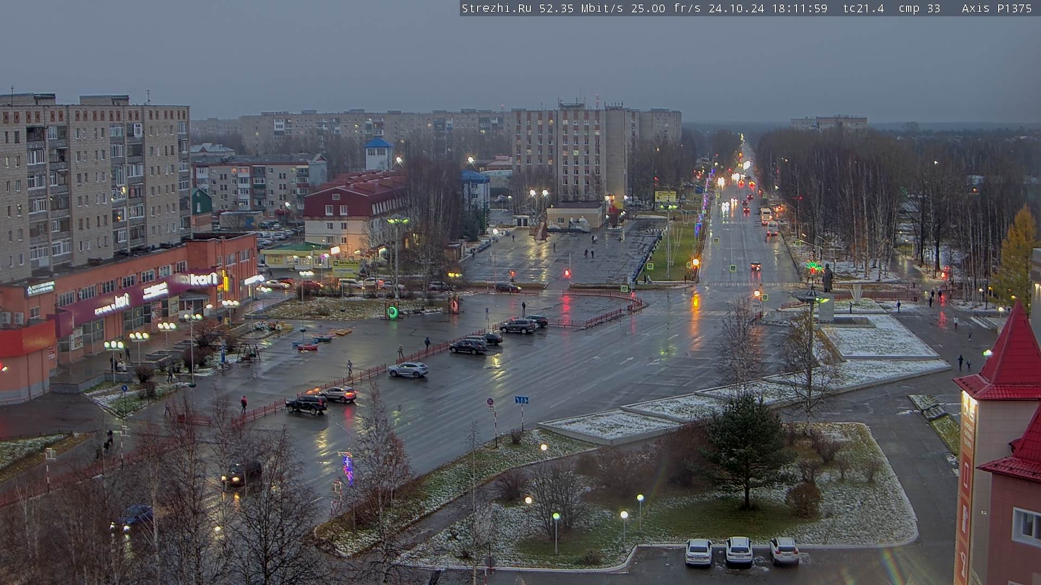Click the Strezhi.Ru overlay text
Viewport: 1041px width, 585px height.
tap(496, 8)
